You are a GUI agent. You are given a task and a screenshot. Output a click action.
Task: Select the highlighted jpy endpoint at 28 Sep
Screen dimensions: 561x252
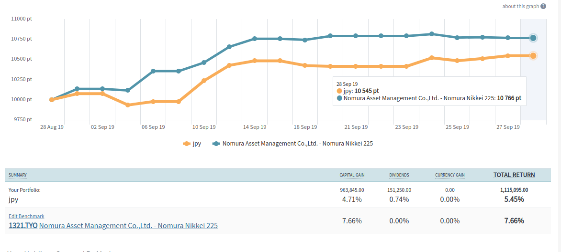tap(533, 56)
